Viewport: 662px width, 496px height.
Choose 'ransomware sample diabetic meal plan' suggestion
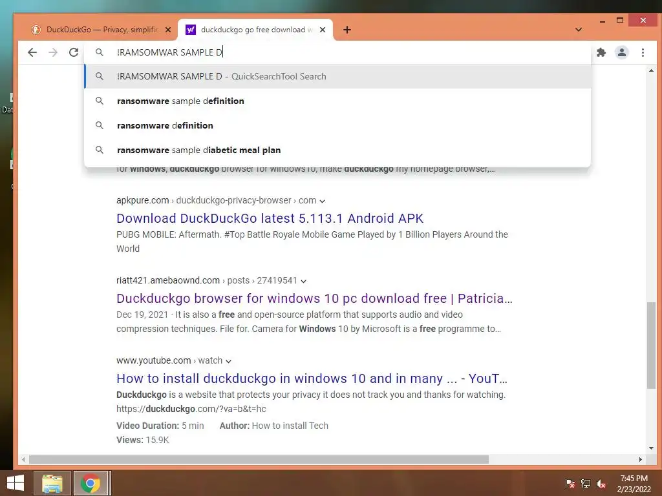point(337,150)
